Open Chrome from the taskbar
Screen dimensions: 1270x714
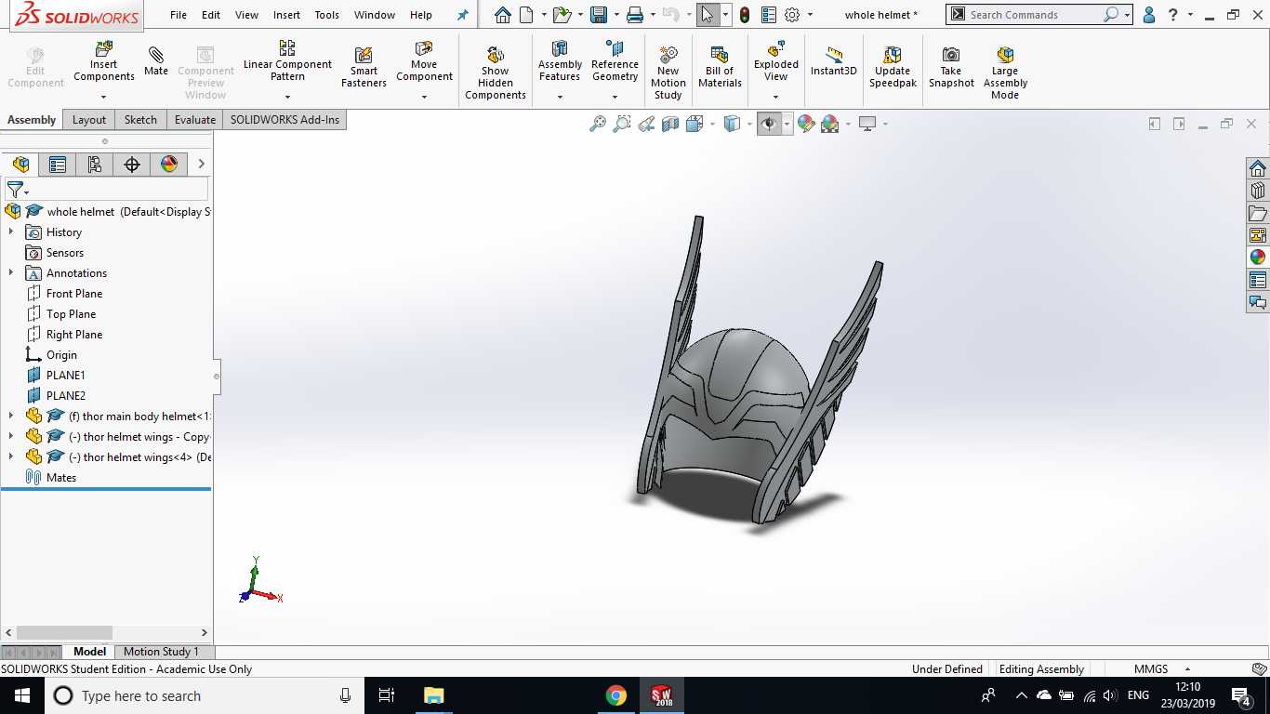(615, 695)
